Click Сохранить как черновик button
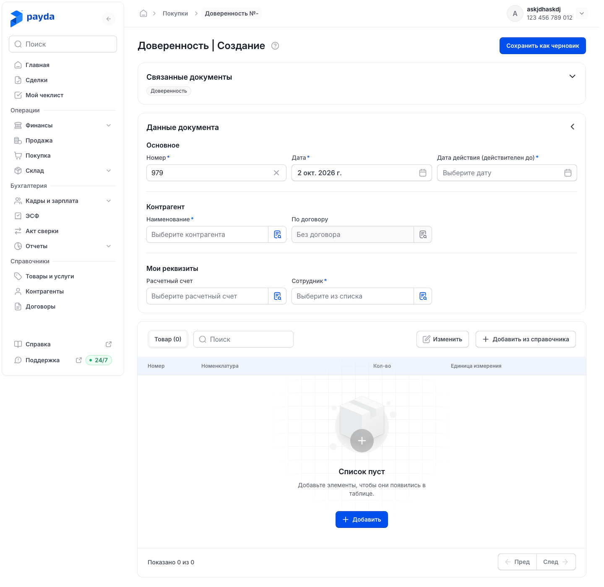604x587 pixels. (542, 46)
